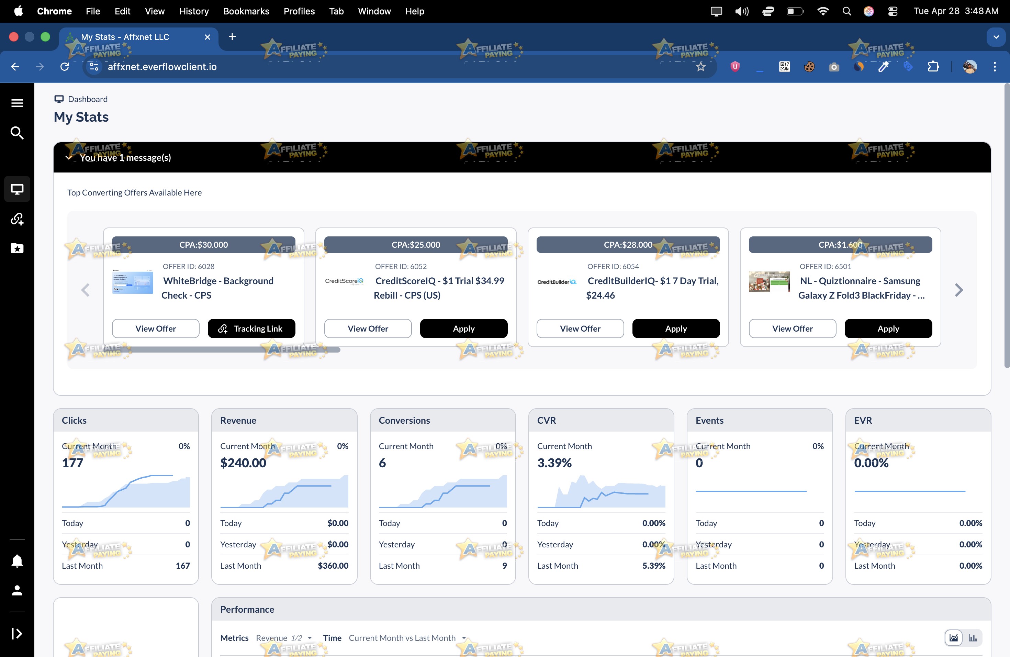Select the My Stats - Affxnet LLC tab

138,37
